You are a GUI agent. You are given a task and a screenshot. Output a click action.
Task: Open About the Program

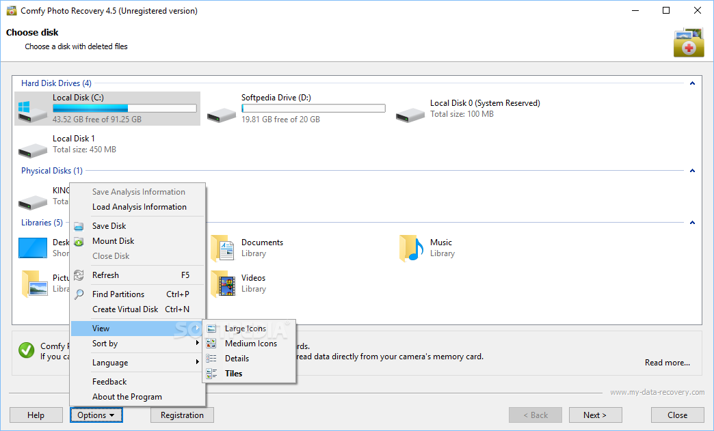point(138,396)
